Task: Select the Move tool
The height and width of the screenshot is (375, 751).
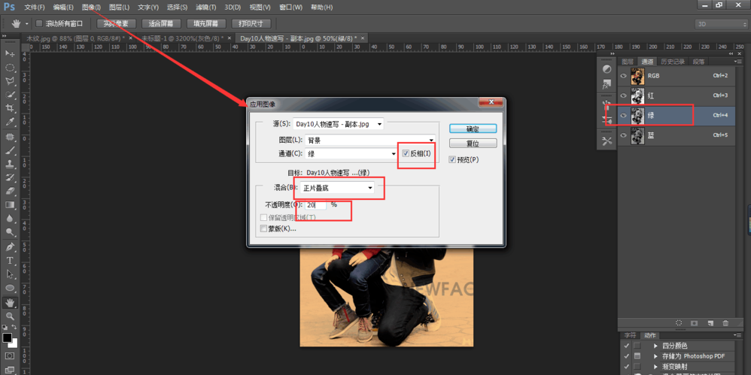Action: pos(10,53)
